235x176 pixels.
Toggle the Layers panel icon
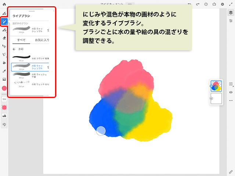pyautogui.click(x=231, y=12)
